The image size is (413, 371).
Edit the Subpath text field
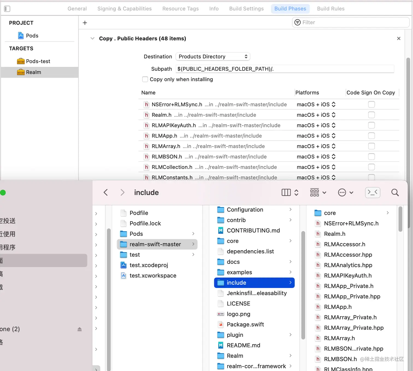285,69
